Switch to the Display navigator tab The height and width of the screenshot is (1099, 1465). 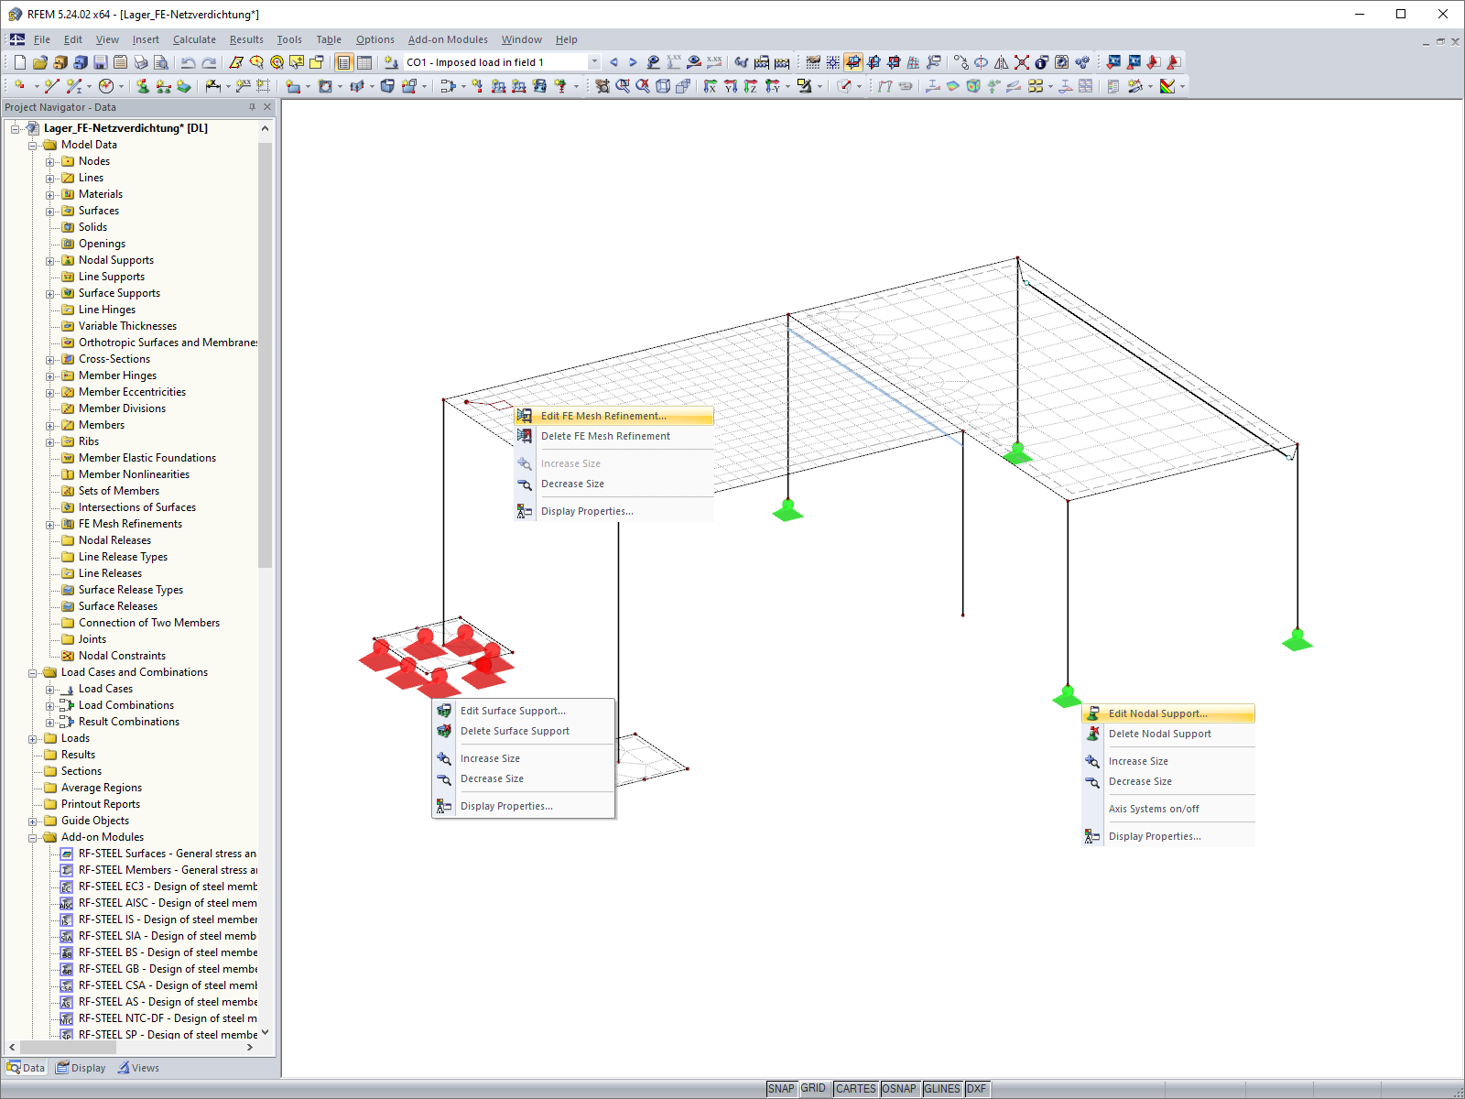point(81,1068)
